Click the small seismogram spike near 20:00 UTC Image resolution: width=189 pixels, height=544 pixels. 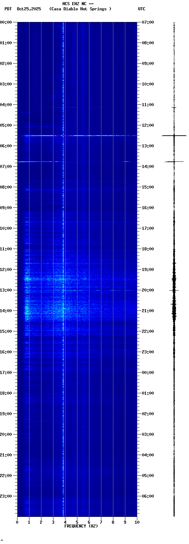pos(174,291)
